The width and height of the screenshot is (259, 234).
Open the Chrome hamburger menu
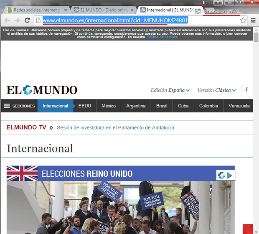253,20
